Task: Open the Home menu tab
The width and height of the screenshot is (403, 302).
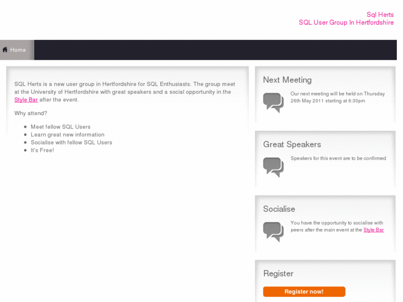Action: 17,50
